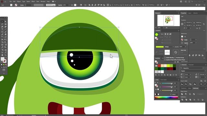Click the Divide pathfinder icon

(x=182, y=100)
